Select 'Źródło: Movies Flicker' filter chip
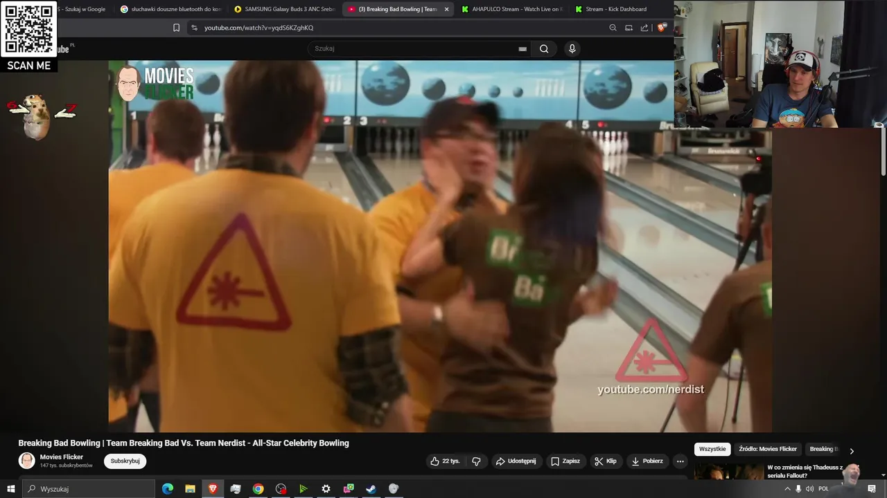This screenshot has height=498, width=887. (x=768, y=449)
